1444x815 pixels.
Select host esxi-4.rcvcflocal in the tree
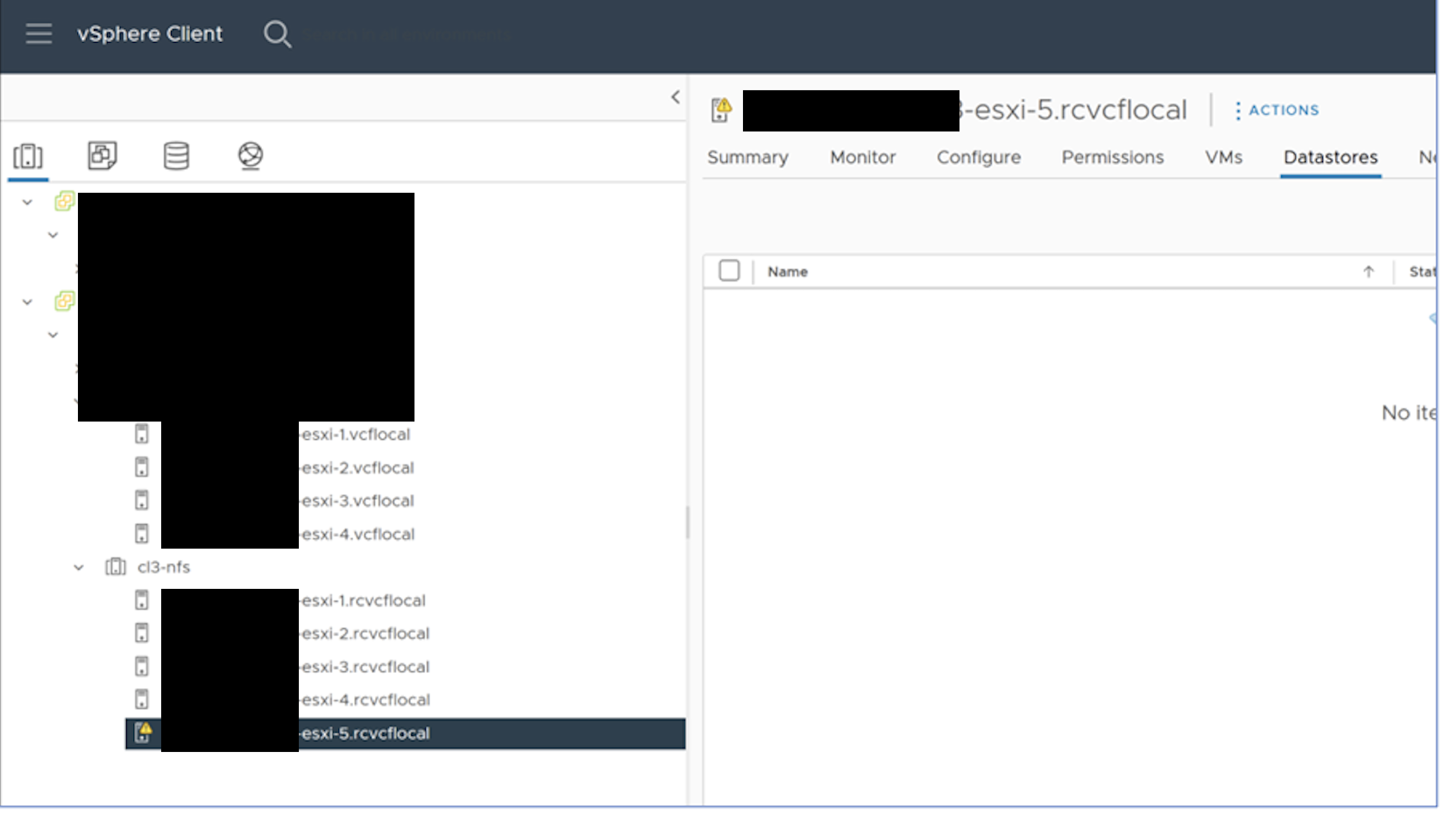(x=365, y=700)
